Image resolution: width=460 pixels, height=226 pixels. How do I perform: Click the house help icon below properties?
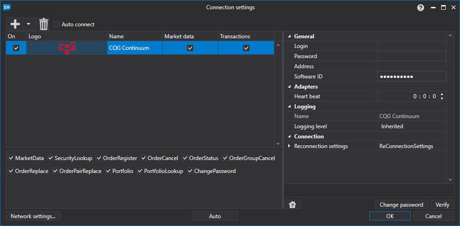292,204
